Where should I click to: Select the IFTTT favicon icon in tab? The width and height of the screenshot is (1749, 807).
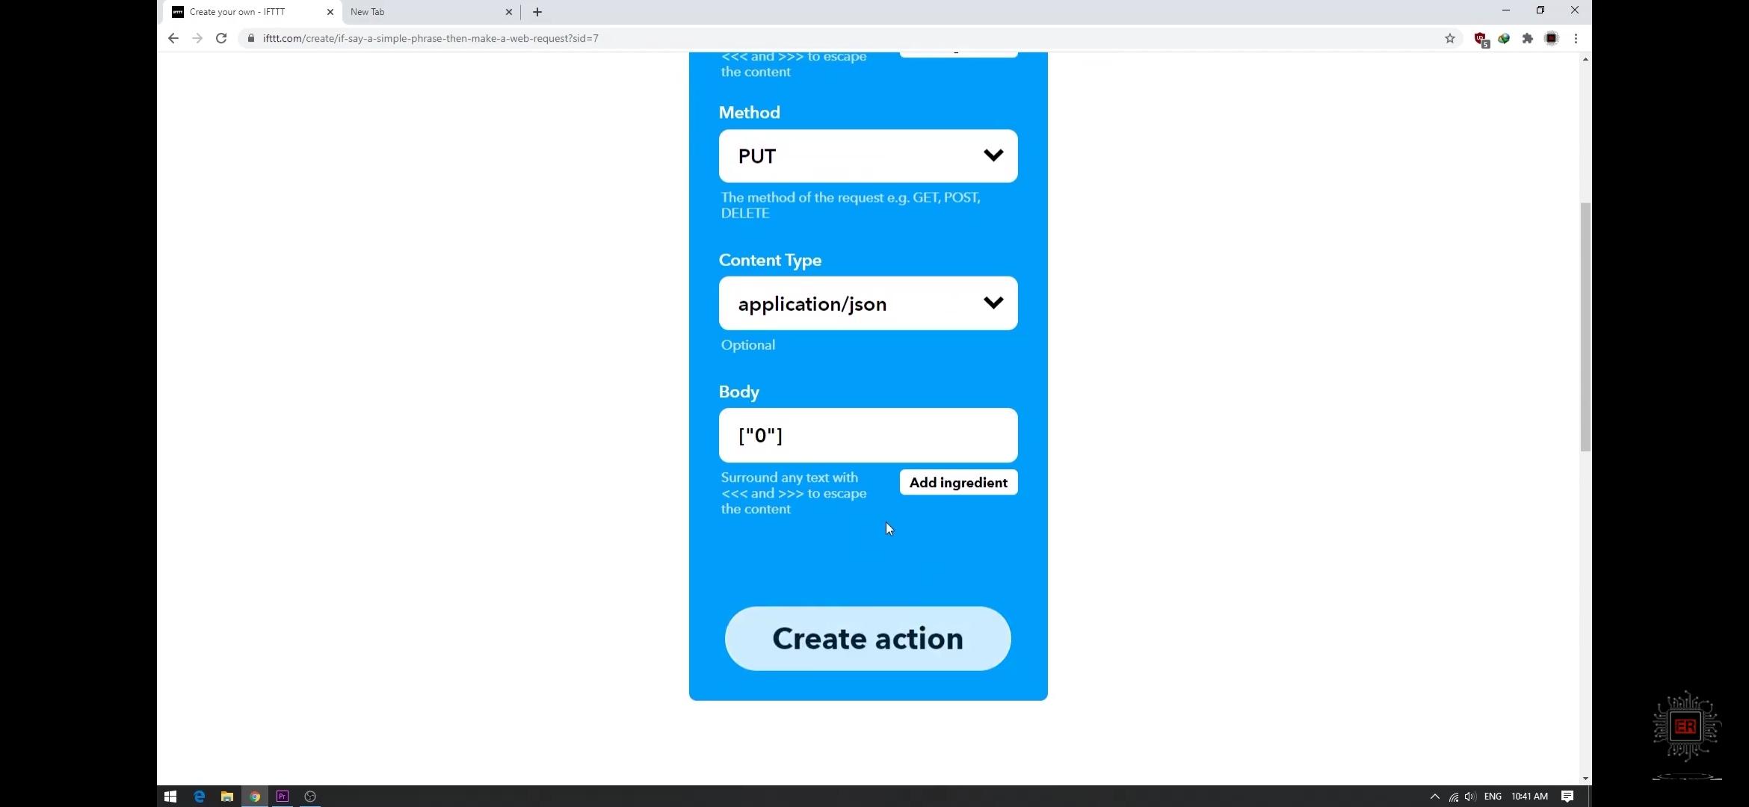[x=177, y=11]
